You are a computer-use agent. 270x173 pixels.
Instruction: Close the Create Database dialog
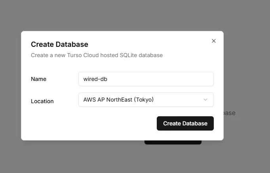tap(214, 41)
